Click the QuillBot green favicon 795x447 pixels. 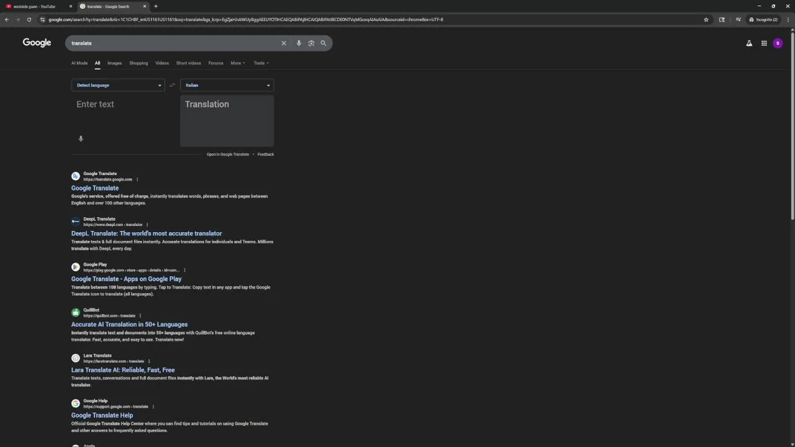pos(75,312)
